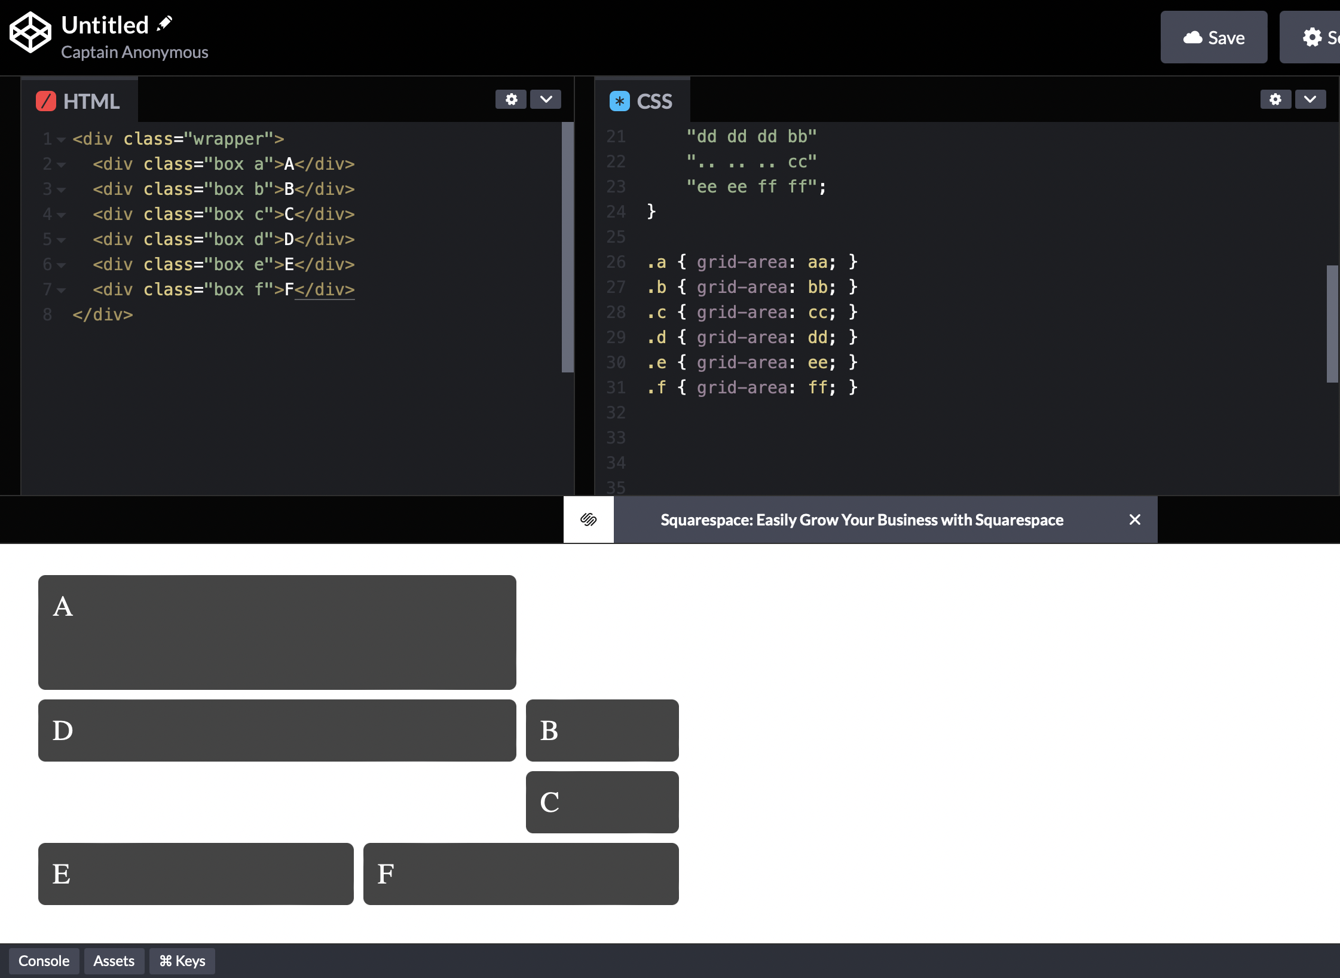
Task: Collapse the fold arrow on HTML line 2
Action: (x=61, y=165)
